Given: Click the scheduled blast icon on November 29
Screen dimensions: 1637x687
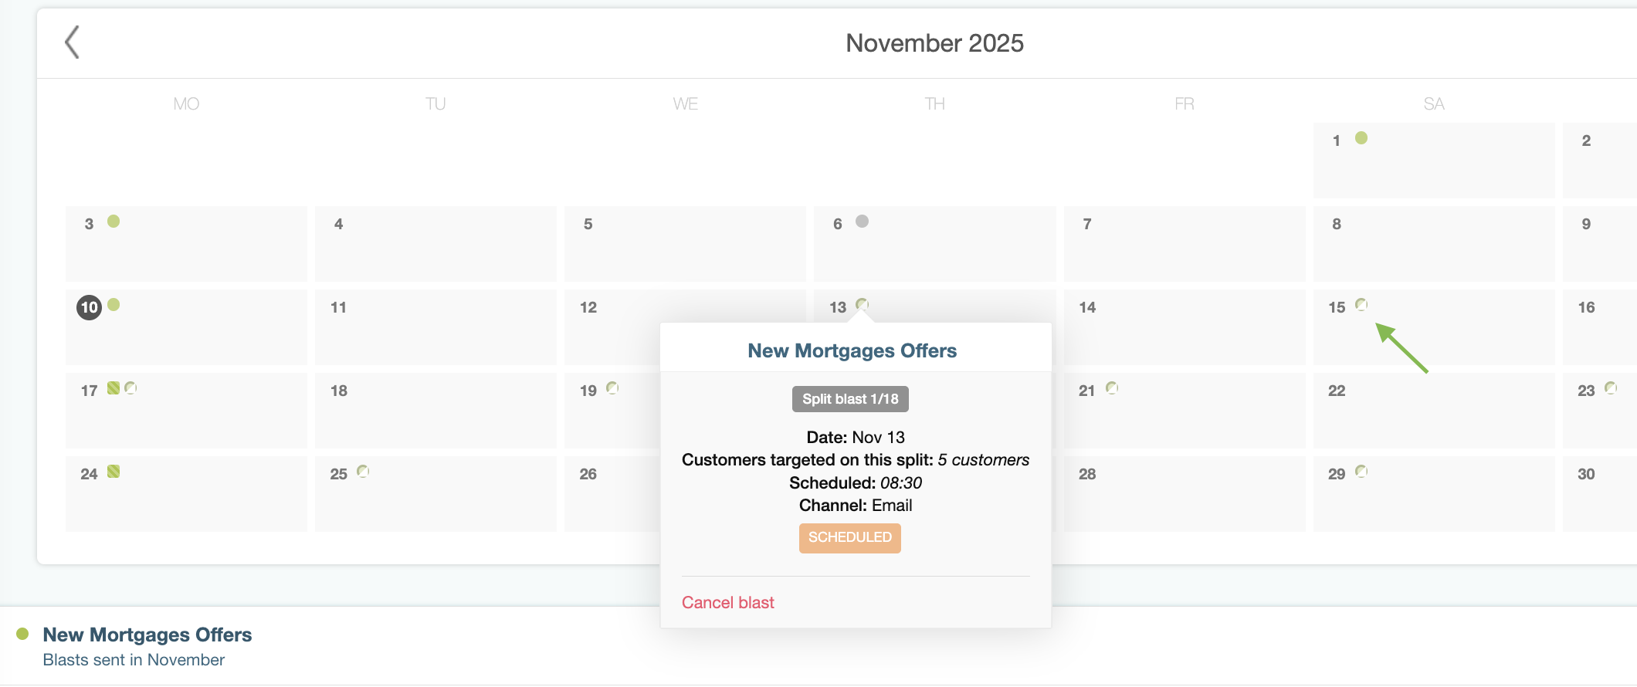Looking at the screenshot, I should coord(1361,469).
